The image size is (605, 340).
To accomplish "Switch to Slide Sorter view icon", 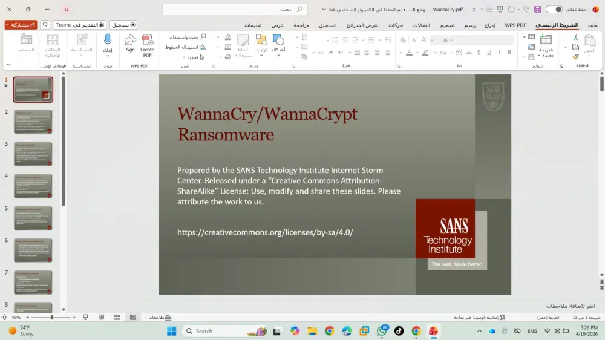I will pyautogui.click(x=117, y=317).
